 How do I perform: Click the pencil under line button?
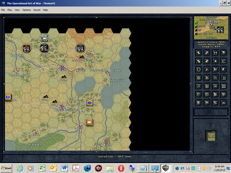point(198,86)
